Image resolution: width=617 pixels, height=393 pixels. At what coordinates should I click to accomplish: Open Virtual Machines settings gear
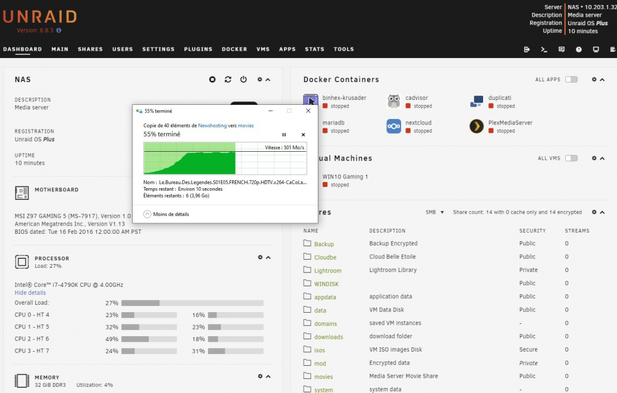[594, 158]
